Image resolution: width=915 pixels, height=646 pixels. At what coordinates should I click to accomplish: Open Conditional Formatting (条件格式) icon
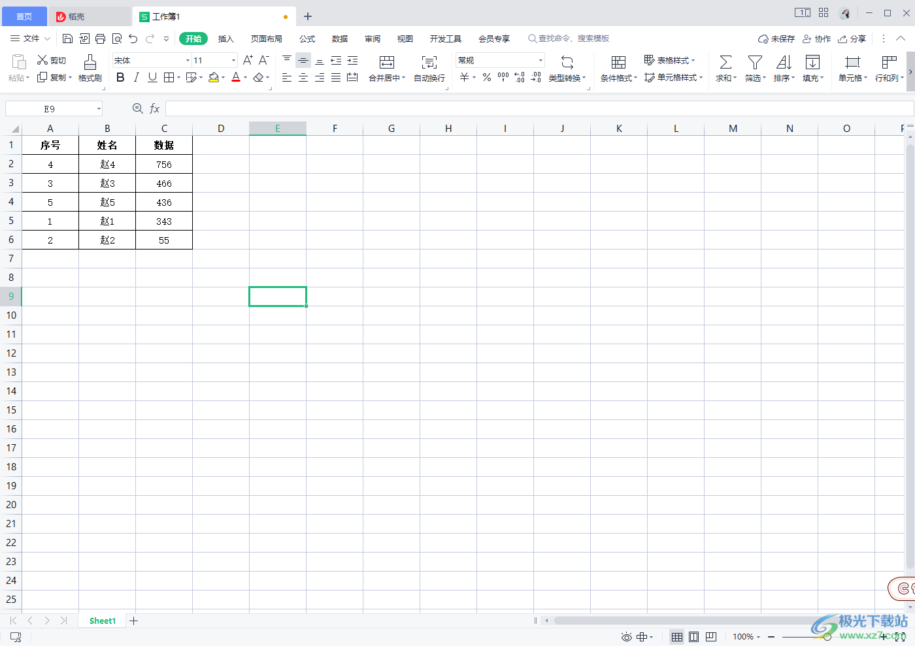pyautogui.click(x=618, y=62)
